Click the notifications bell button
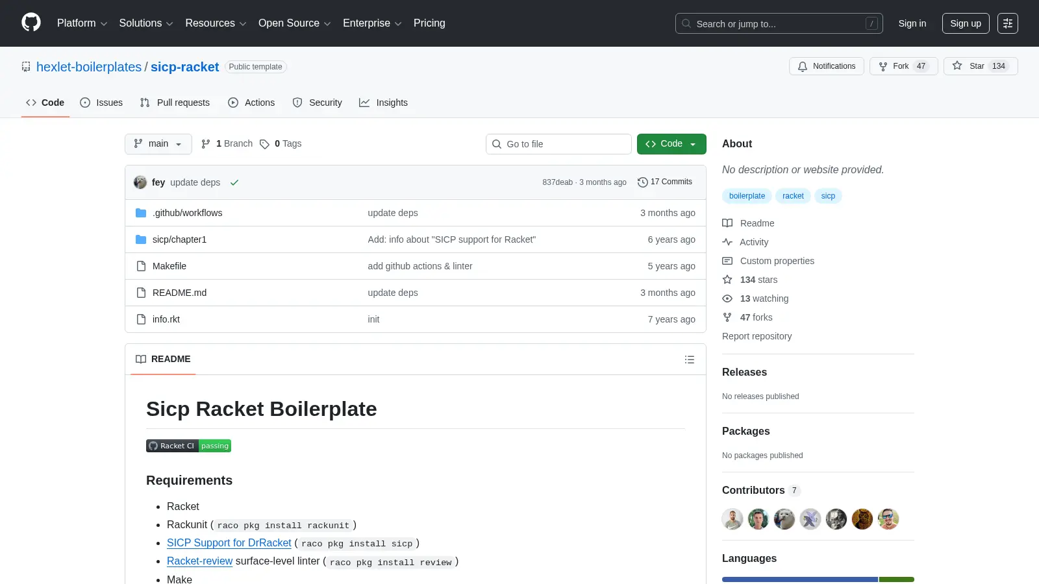 [x=827, y=66]
